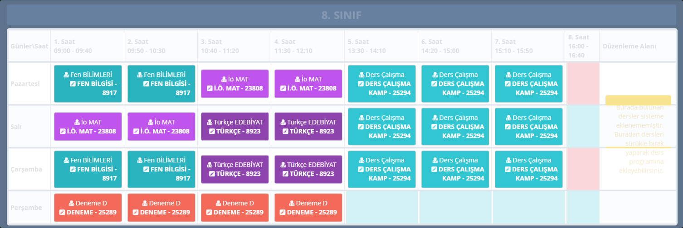Click teacher icon on Salı 3. Saat Türkçe EDEBİYAT card
Viewport: 683px width, 228px height.
[210, 122]
